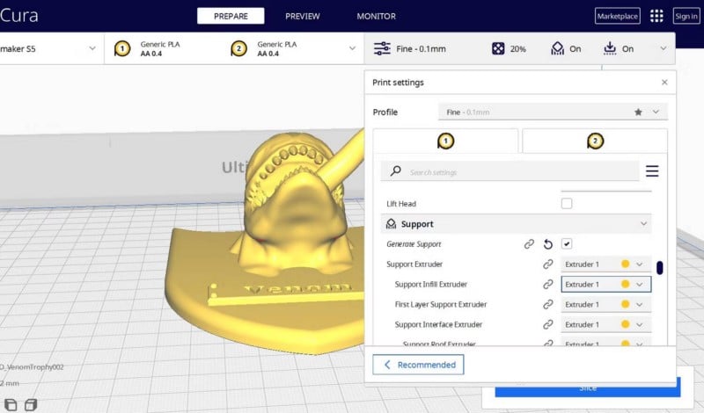This screenshot has width=704, height=413.
Task: Click link icon for Support Infill Extruder
Action: click(547, 285)
